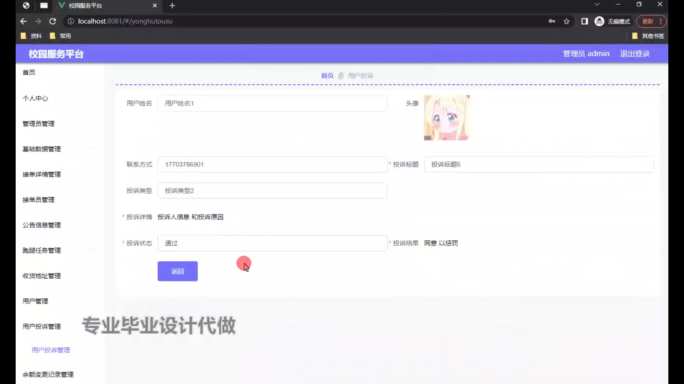The height and width of the screenshot is (384, 684).
Task: Click 首页 breadcrumb link
Action: (327, 76)
